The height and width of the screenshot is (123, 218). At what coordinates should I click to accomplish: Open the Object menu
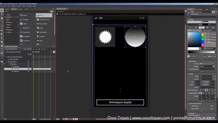(x=14, y=6)
